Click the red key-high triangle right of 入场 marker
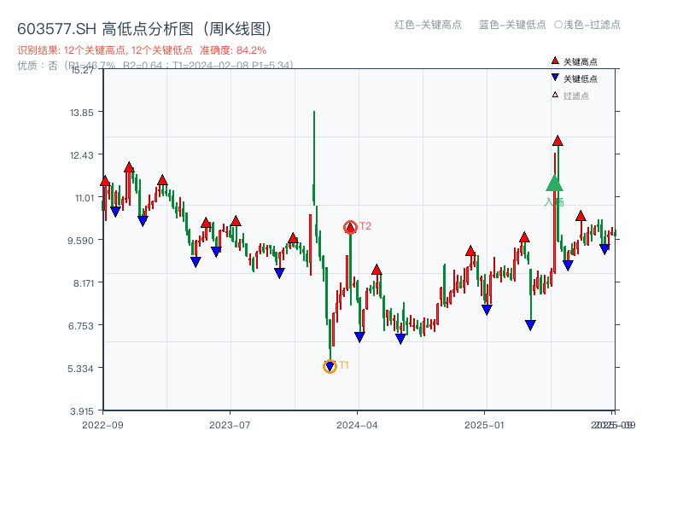This screenshot has height=512, width=683. pyautogui.click(x=581, y=216)
